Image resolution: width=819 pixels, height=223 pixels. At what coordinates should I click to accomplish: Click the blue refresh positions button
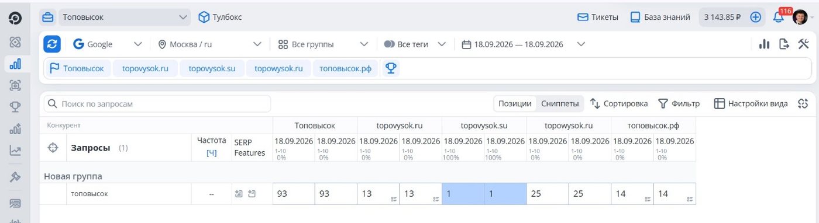[53, 44]
